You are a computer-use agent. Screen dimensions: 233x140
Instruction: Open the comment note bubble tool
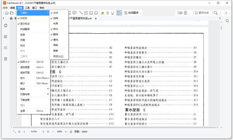(x=74, y=13)
